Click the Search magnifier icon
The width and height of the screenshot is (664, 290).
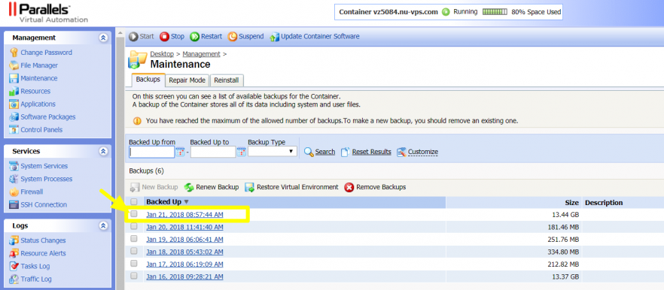click(x=309, y=152)
